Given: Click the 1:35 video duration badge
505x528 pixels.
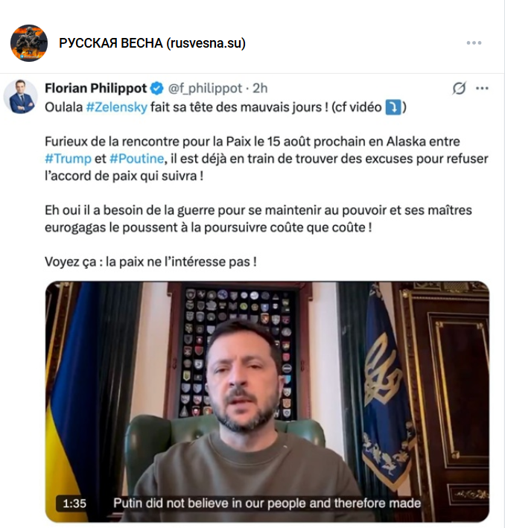Looking at the screenshot, I should tap(74, 503).
